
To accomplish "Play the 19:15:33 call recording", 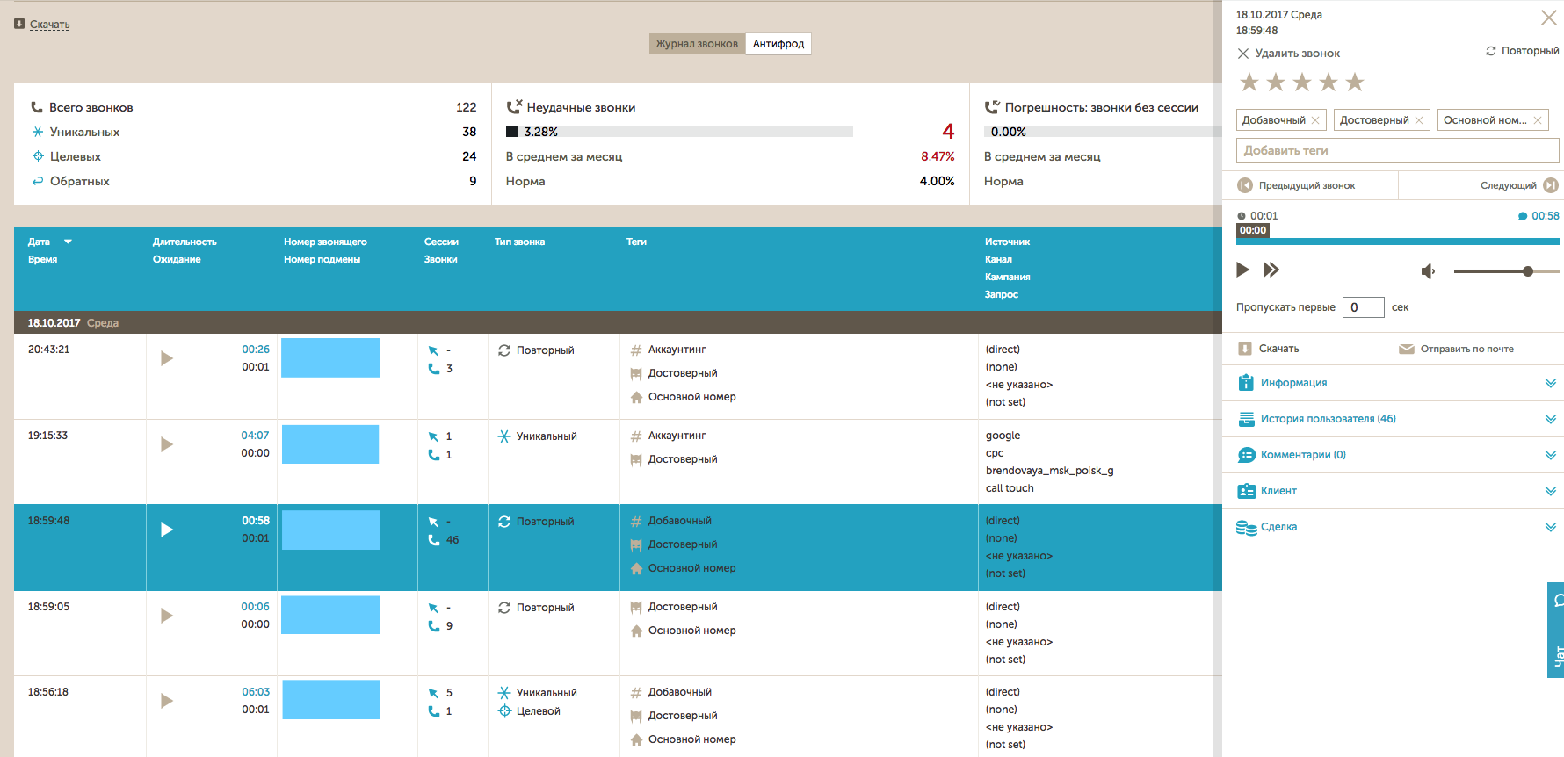I will 166,444.
